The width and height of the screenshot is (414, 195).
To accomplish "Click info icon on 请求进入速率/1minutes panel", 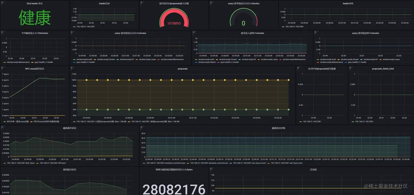I will 194,32.
